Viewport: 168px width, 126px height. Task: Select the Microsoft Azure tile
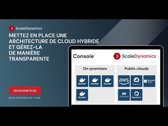(149, 81)
